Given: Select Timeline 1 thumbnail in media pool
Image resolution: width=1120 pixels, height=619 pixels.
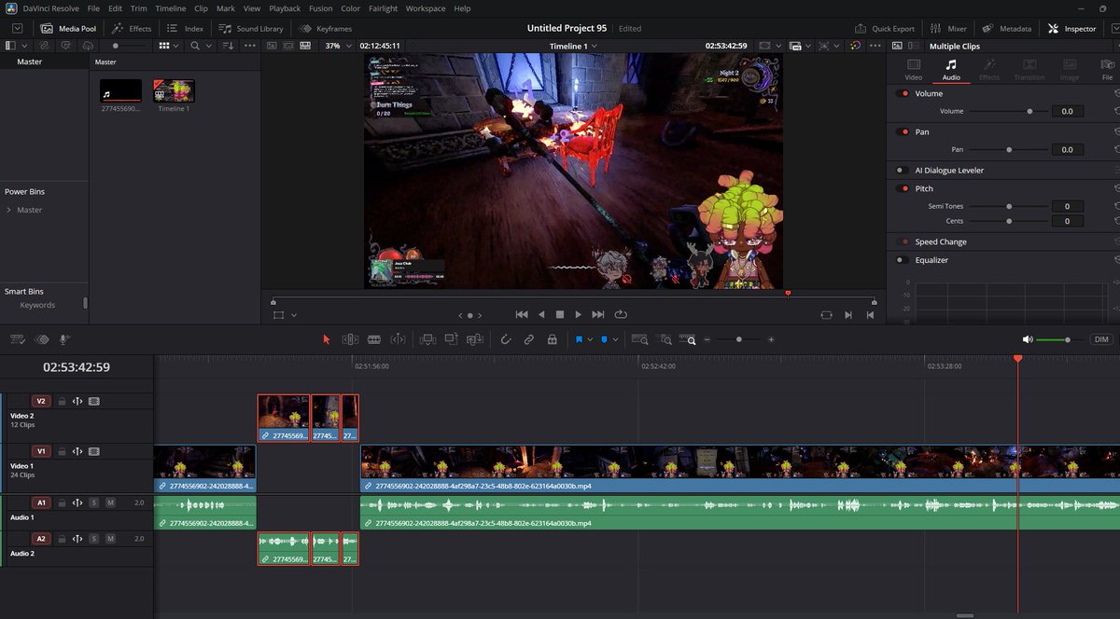Looking at the screenshot, I should [174, 90].
